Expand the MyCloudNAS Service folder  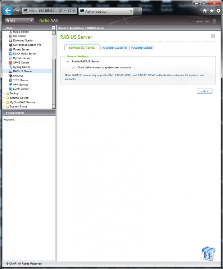(x=4, y=102)
